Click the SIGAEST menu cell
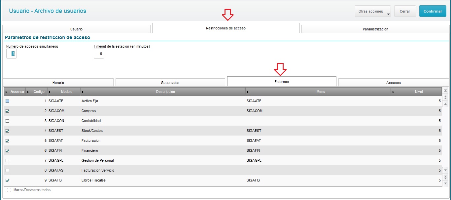The width and height of the screenshot is (451, 200). 318,131
